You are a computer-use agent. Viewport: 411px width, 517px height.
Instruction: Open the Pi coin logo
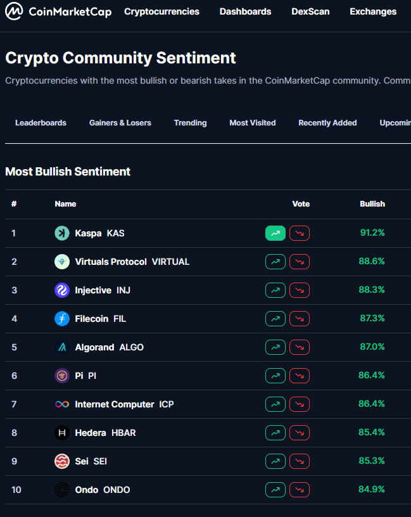click(x=62, y=376)
